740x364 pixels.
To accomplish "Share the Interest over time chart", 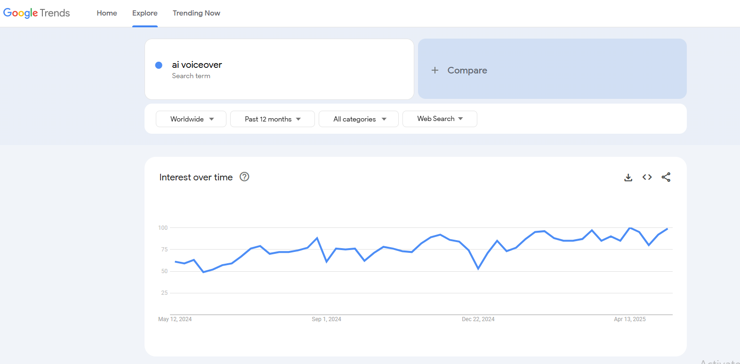I will (x=666, y=177).
